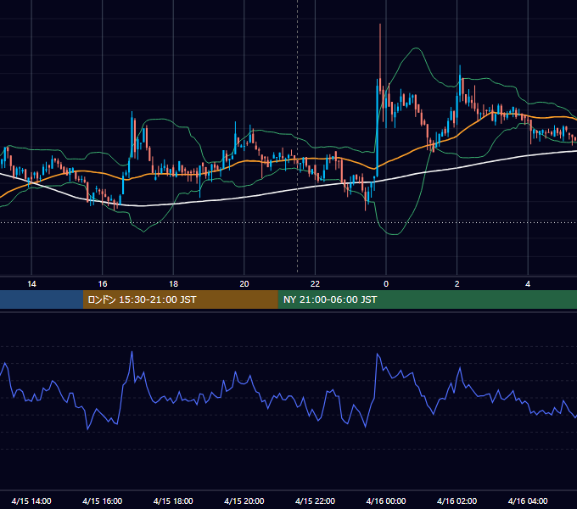577x509 pixels.
Task: Click the '4' hour axis label
Action: [x=528, y=284]
